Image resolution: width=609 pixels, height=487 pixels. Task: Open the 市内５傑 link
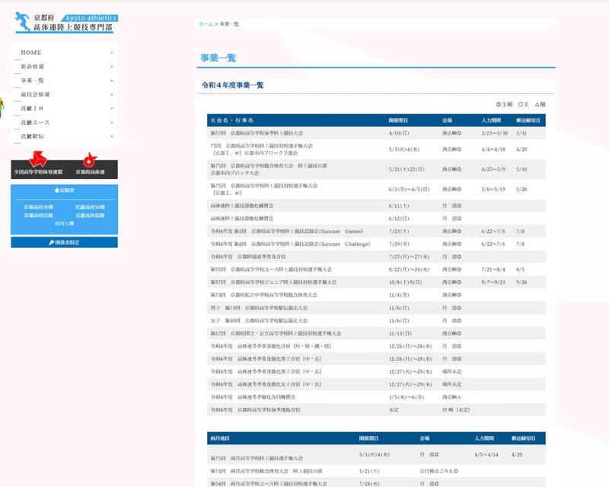click(64, 224)
